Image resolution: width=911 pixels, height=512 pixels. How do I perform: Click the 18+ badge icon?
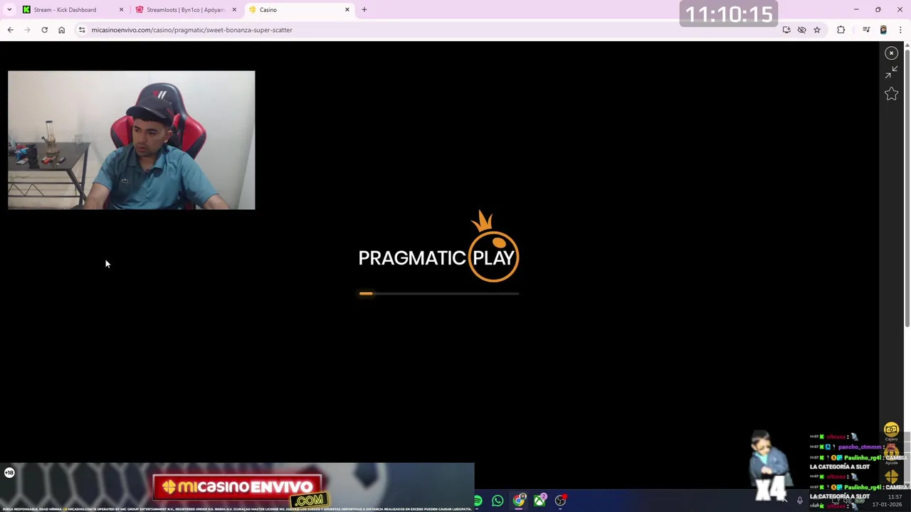[9, 473]
